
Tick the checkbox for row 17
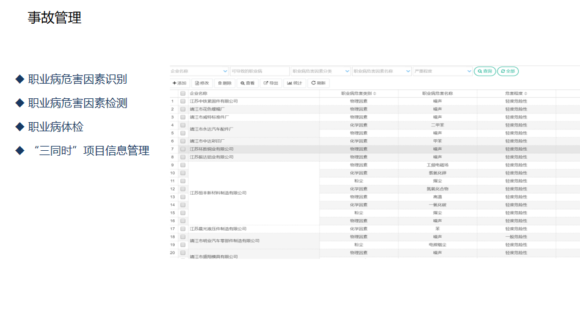183,229
